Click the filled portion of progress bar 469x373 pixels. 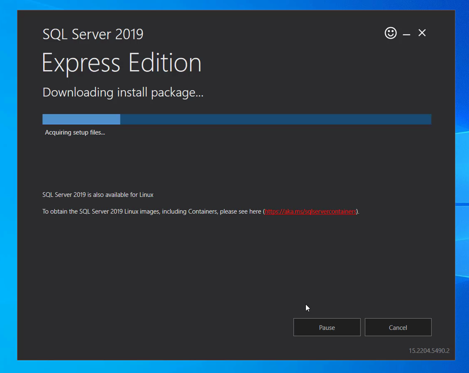pyautogui.click(x=81, y=119)
